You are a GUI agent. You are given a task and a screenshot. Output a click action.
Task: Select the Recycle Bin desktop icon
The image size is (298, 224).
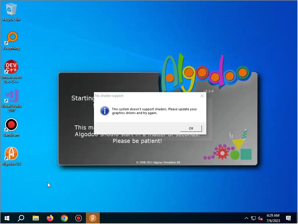pyautogui.click(x=11, y=12)
